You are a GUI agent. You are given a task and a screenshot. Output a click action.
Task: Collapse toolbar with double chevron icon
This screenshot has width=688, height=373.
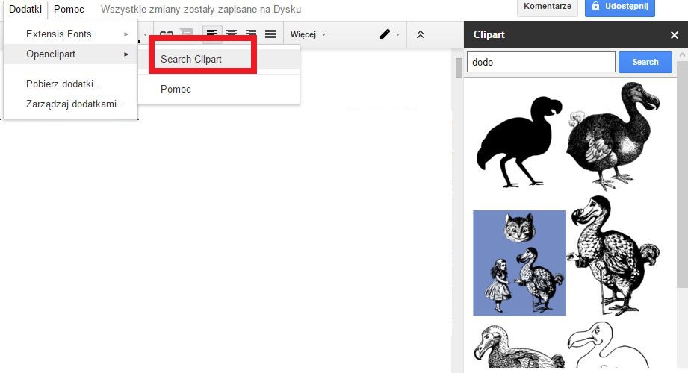[421, 34]
